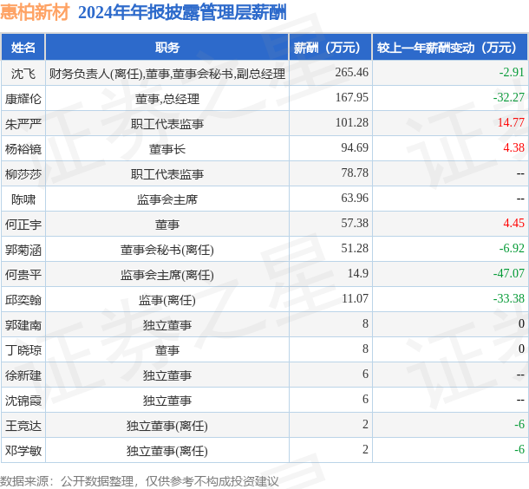Click the change value -2.91

(x=512, y=72)
